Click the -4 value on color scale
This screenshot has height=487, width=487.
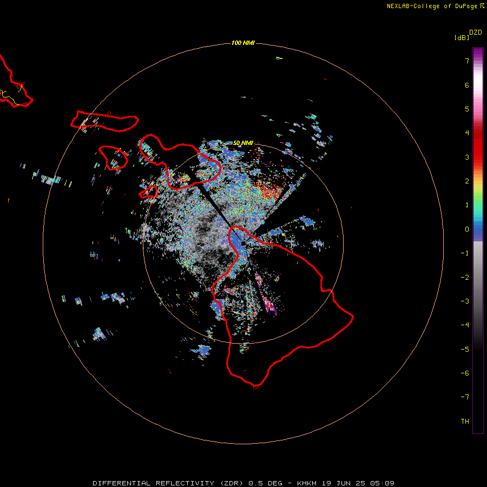465,325
